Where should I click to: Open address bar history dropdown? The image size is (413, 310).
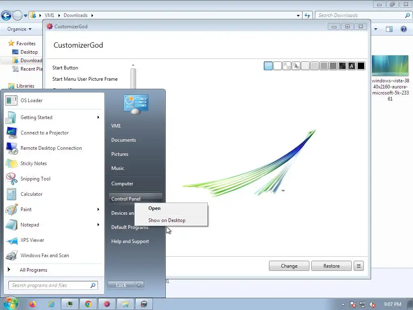coord(298,16)
